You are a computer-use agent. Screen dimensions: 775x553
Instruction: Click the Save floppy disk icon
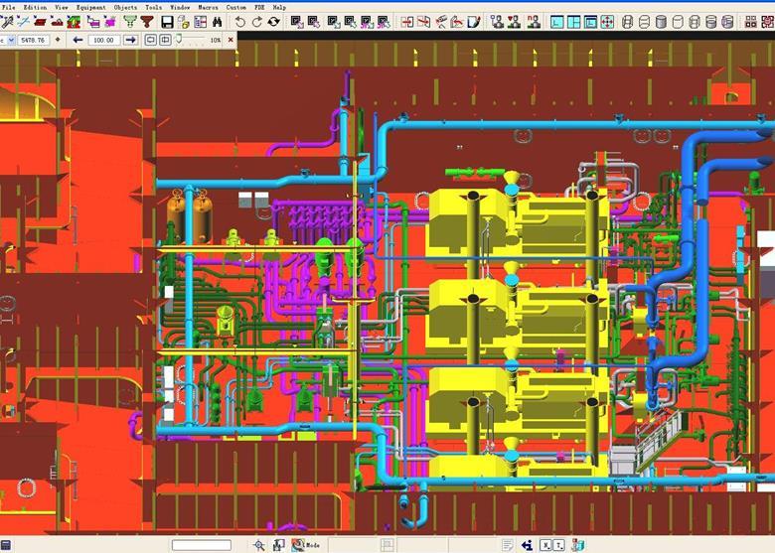point(167,21)
